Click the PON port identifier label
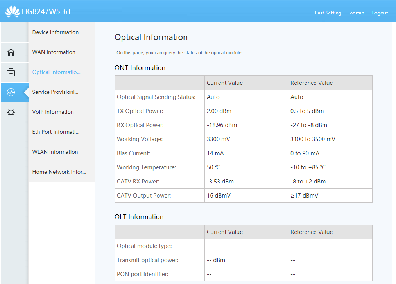 tap(142, 274)
